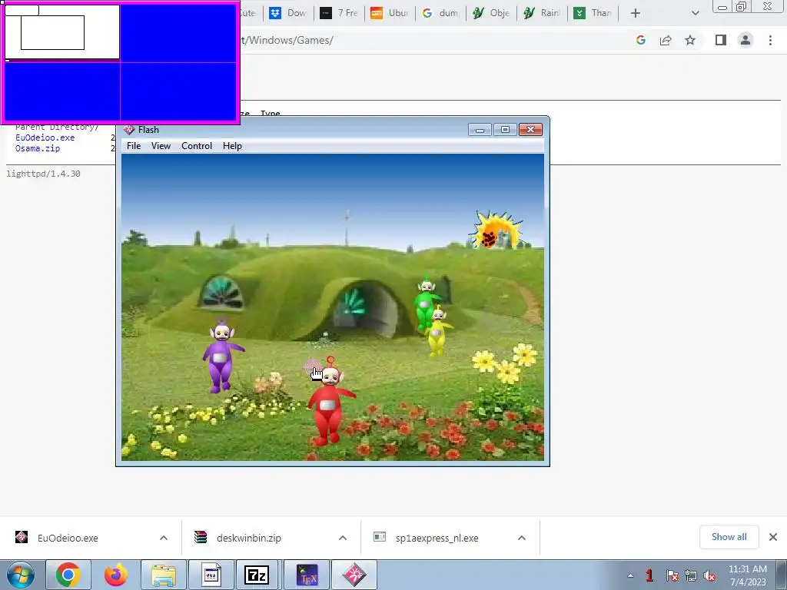Show hidden system tray icons
Screen dimensions: 787x590
point(630,575)
